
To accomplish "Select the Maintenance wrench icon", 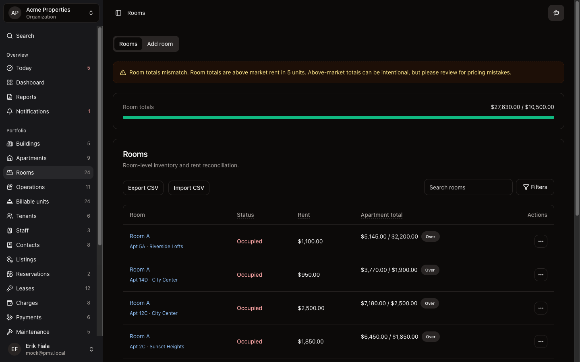I will pyautogui.click(x=10, y=332).
